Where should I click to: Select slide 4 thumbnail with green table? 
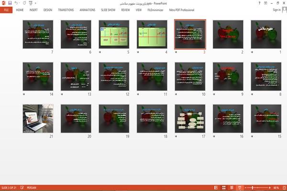(x=152, y=34)
